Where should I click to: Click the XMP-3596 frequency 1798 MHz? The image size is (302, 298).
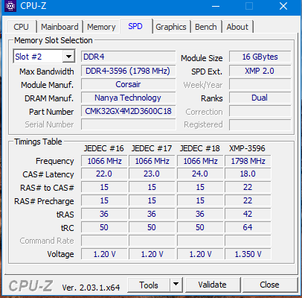(x=248, y=161)
